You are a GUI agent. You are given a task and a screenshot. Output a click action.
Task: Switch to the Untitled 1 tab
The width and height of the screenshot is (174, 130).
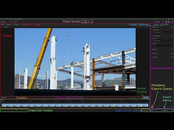click(8, 25)
